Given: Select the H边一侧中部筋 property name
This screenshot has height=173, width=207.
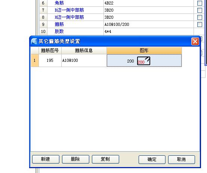Looking at the screenshot, I should [69, 17].
